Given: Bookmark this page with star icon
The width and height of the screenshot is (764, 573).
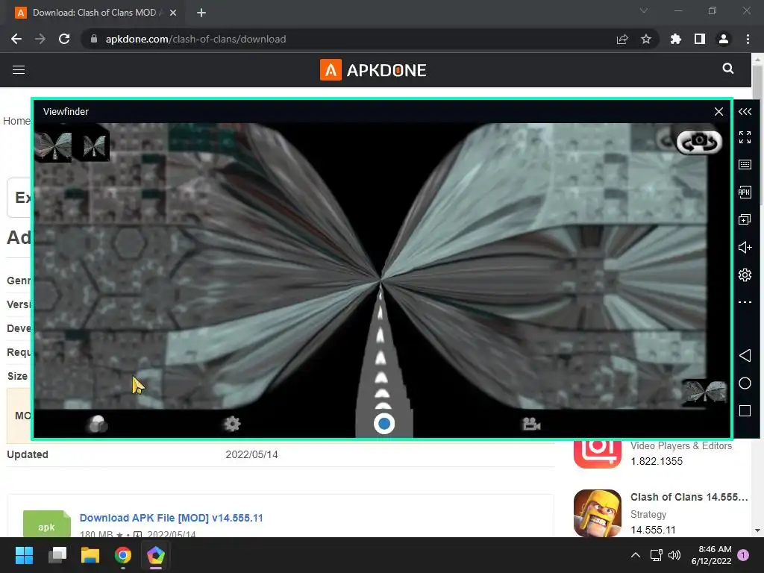Looking at the screenshot, I should 646,39.
